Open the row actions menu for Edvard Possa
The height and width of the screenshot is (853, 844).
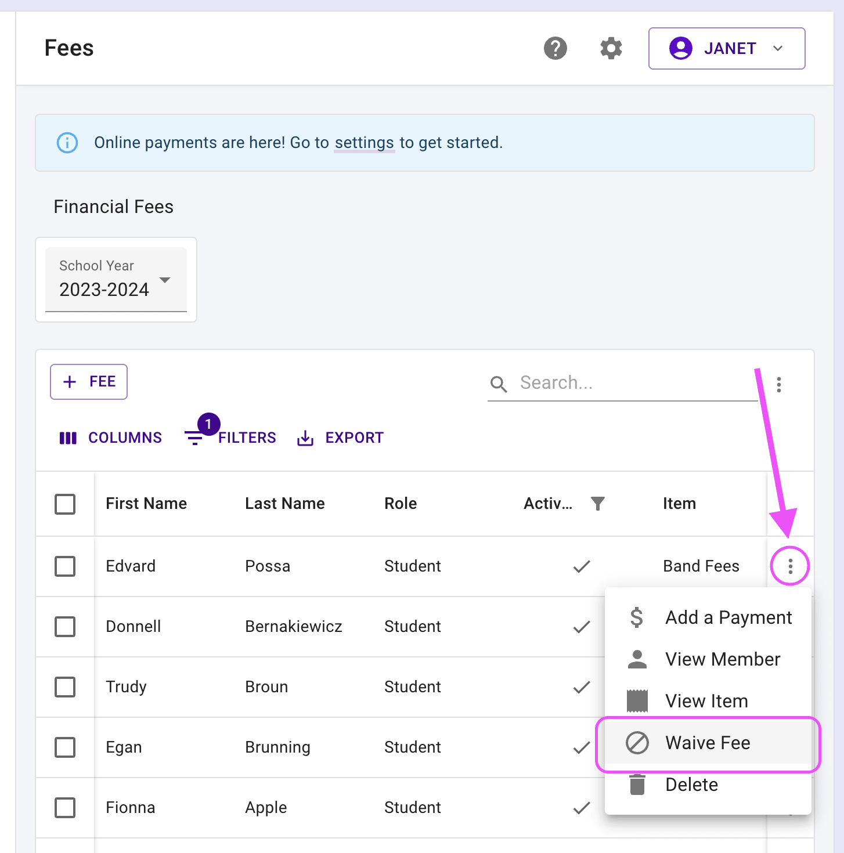(790, 566)
